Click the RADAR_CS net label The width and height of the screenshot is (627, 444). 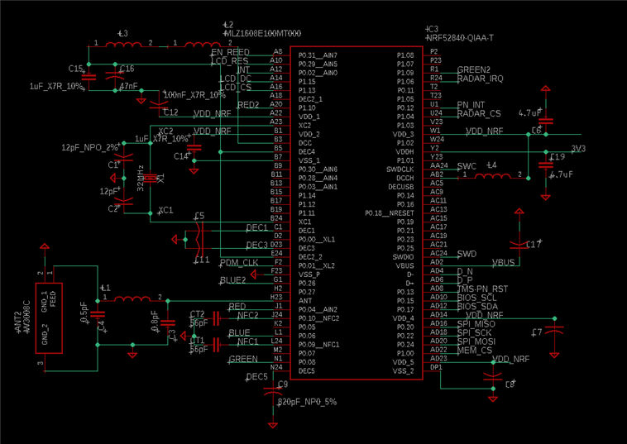pyautogui.click(x=479, y=113)
